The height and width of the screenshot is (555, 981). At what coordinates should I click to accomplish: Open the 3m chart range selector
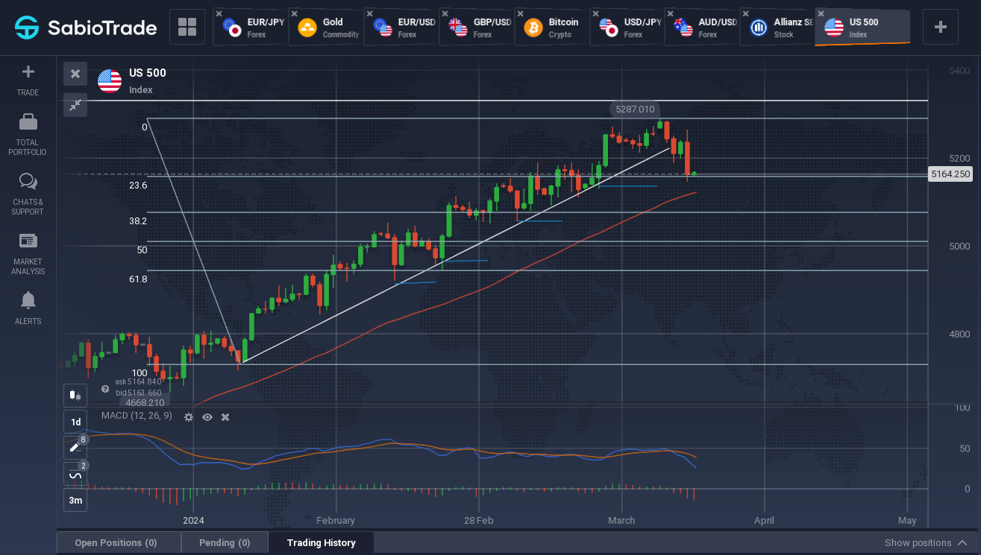(x=75, y=500)
